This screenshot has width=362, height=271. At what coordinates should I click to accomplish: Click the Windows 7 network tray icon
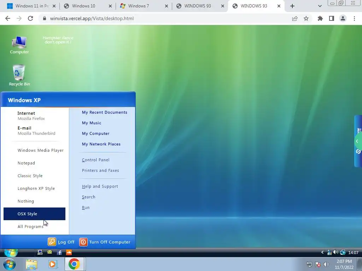coord(309,264)
